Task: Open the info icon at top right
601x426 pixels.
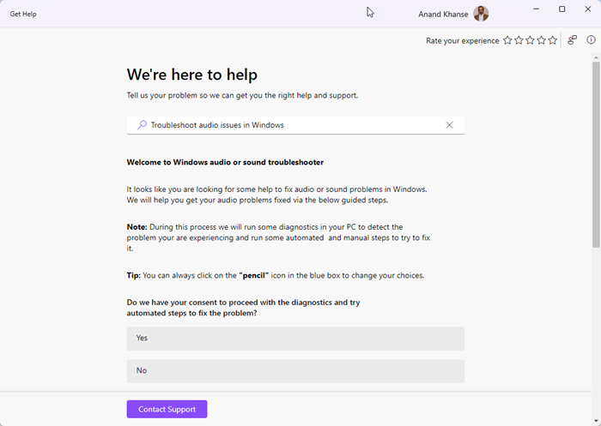Action: tap(591, 40)
